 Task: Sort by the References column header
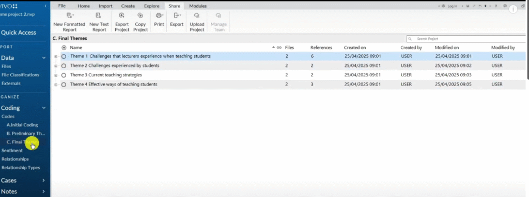321,48
